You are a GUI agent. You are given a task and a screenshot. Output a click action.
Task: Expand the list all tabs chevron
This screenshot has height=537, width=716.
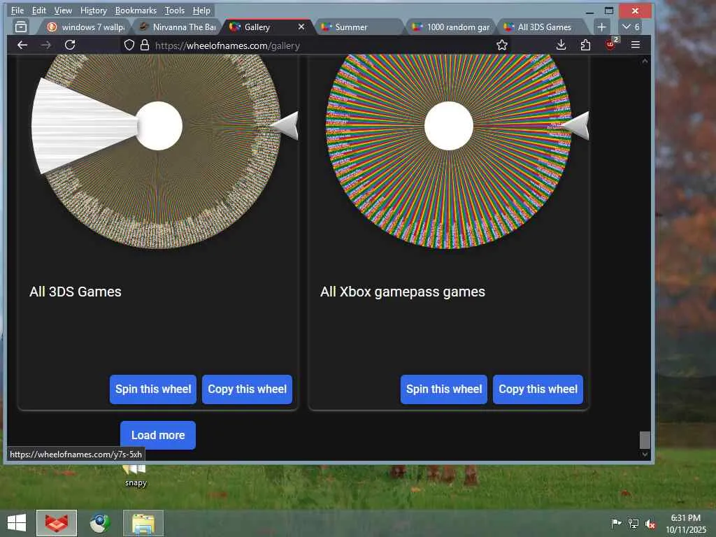tap(631, 27)
